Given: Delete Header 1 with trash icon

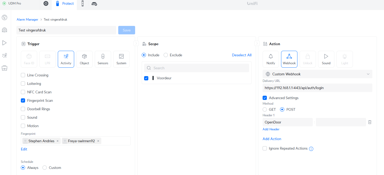Looking at the screenshot, I should (370, 122).
